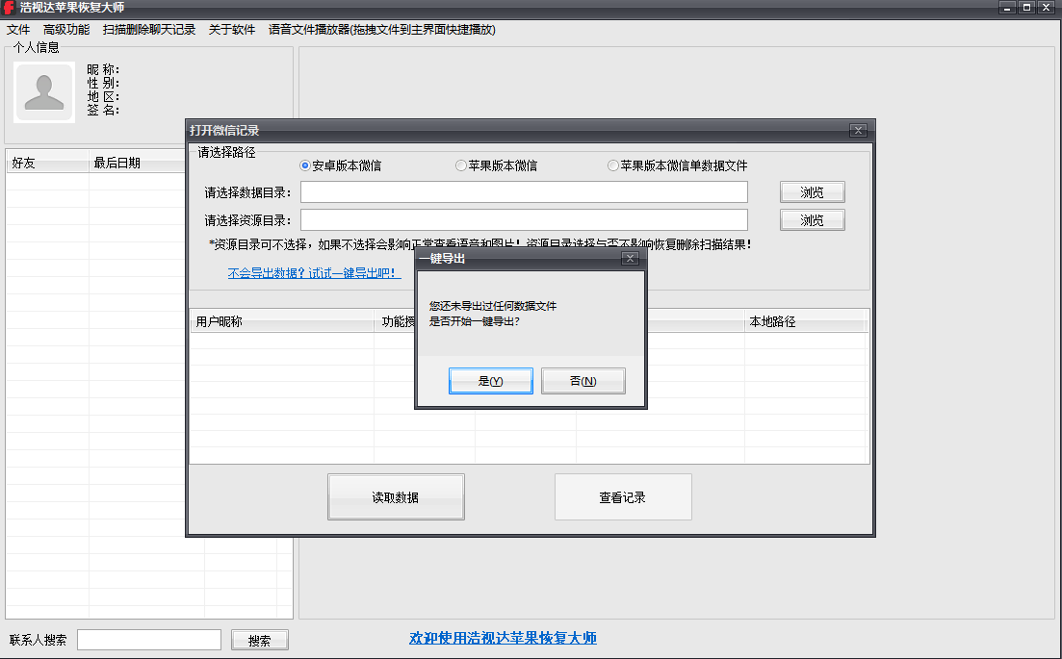Click the 搜索 button
The image size is (1062, 659).
click(259, 640)
